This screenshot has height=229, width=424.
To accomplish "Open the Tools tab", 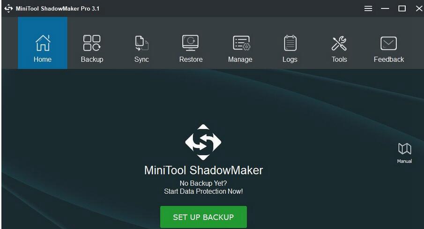I will 339,49.
